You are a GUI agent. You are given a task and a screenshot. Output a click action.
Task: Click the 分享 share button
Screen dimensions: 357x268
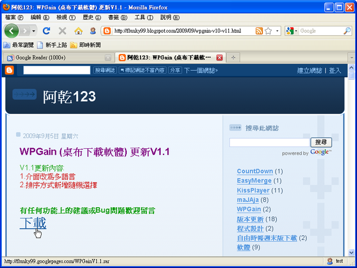175,70
